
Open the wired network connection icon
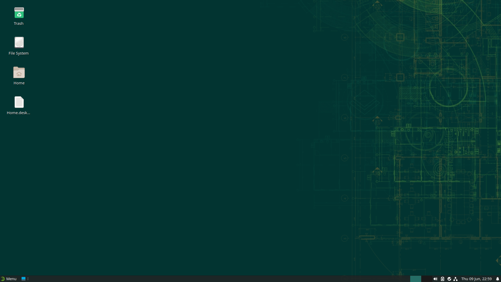tap(456, 279)
